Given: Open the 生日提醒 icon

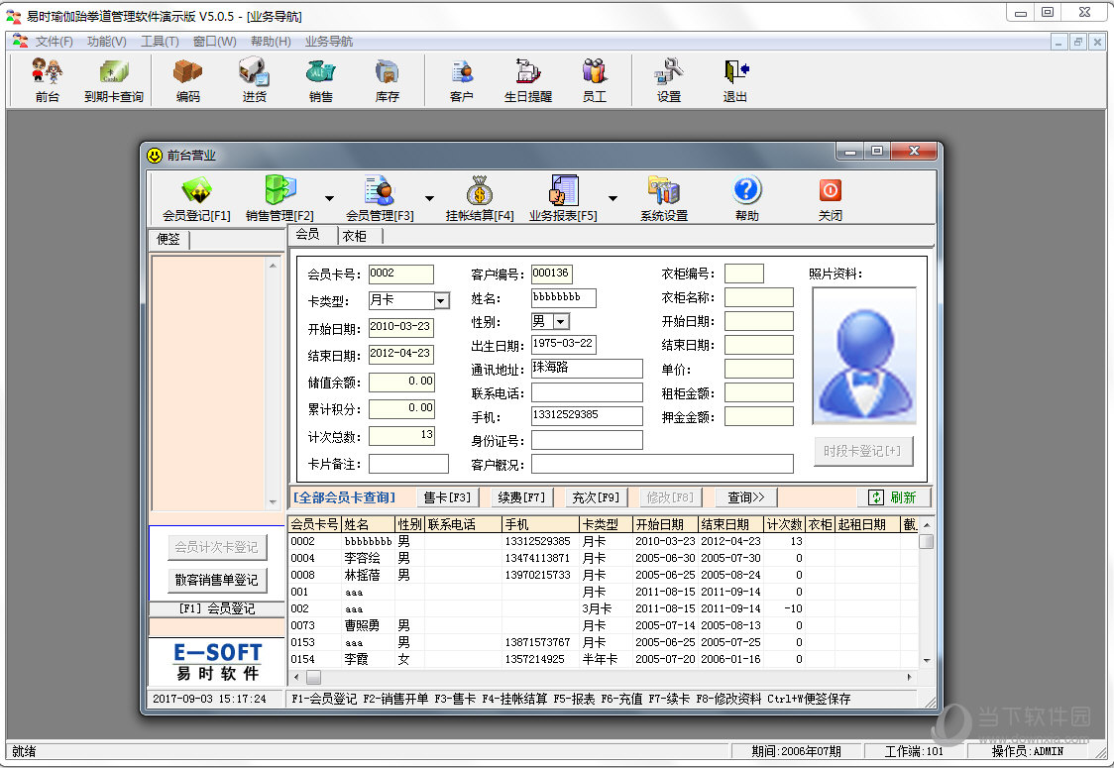Looking at the screenshot, I should coord(528,81).
